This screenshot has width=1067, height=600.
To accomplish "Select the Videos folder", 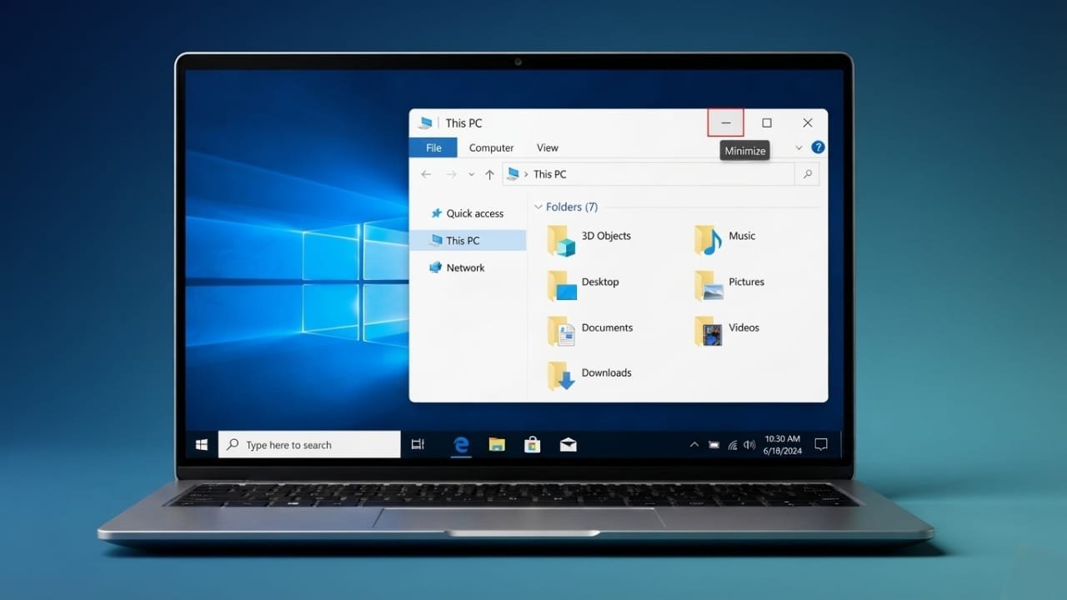I will point(727,331).
